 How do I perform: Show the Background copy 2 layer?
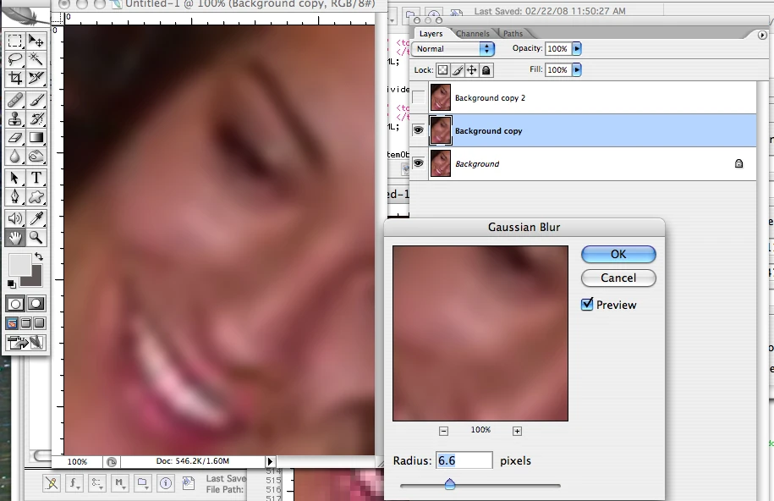click(419, 97)
